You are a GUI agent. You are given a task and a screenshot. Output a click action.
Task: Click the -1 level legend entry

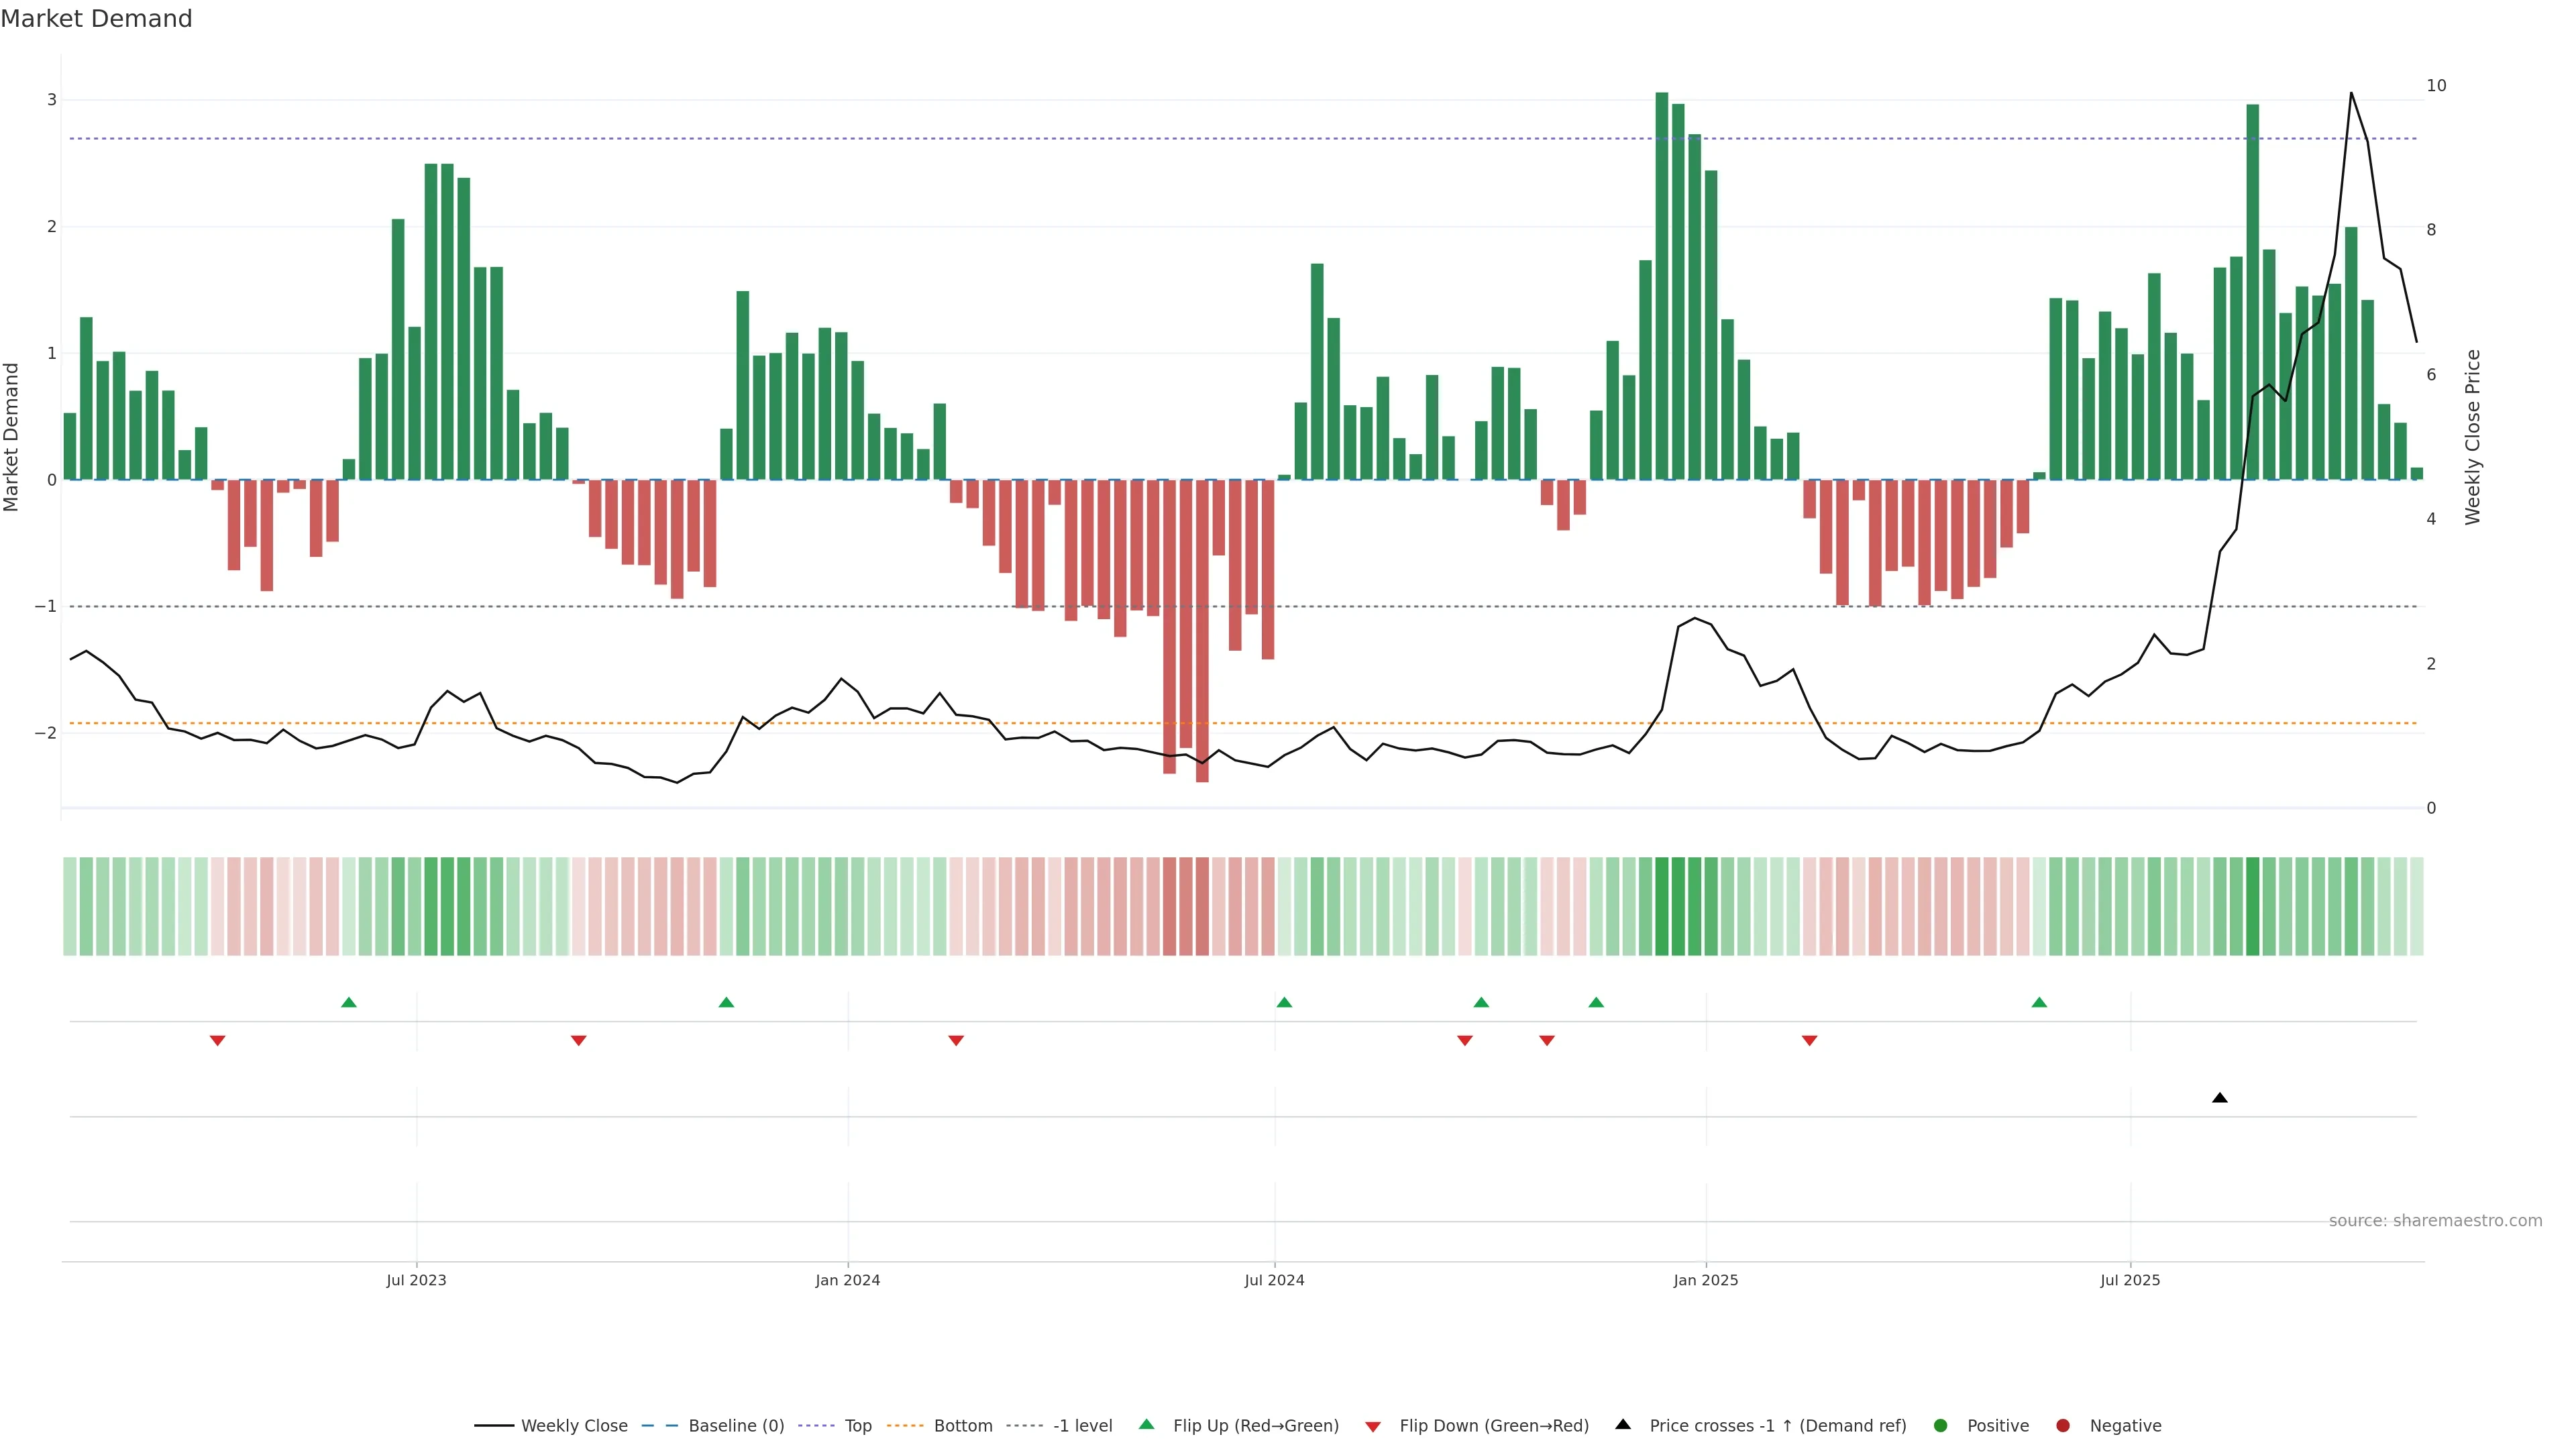pyautogui.click(x=1082, y=1425)
